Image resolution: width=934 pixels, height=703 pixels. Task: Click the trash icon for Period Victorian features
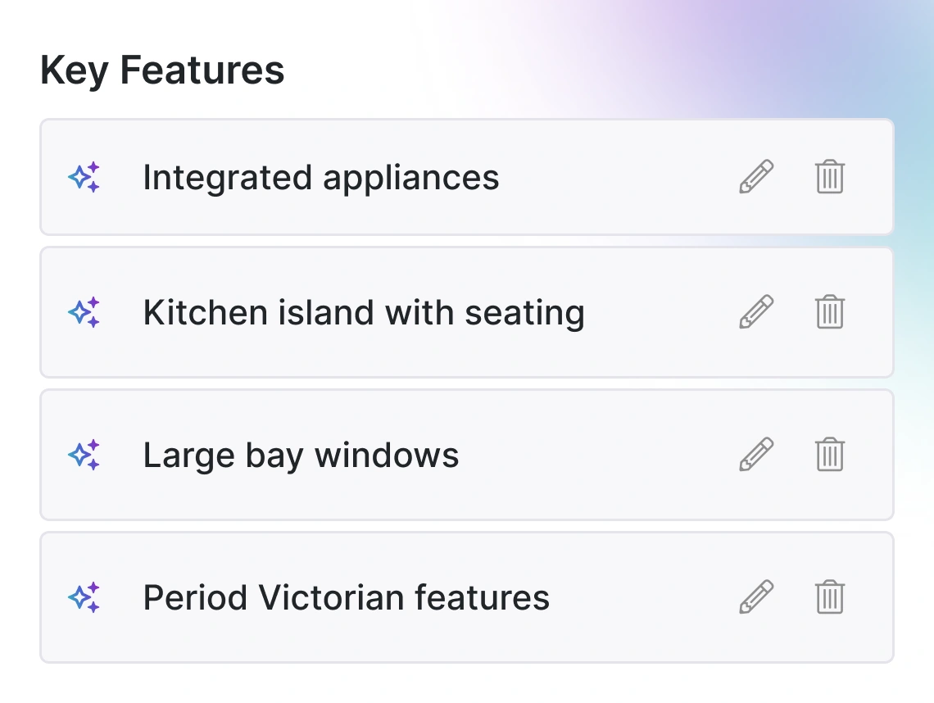(830, 596)
